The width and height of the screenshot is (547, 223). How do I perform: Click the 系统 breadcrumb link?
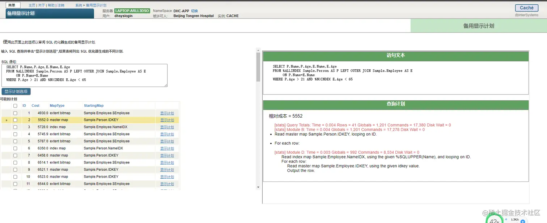(x=79, y=5)
